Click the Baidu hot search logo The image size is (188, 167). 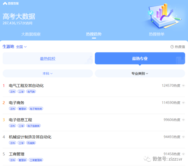(x=11, y=3)
